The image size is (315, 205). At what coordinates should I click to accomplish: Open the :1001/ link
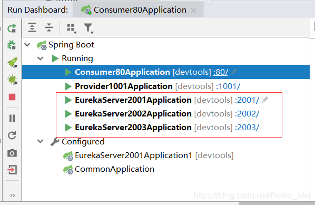pos(228,86)
